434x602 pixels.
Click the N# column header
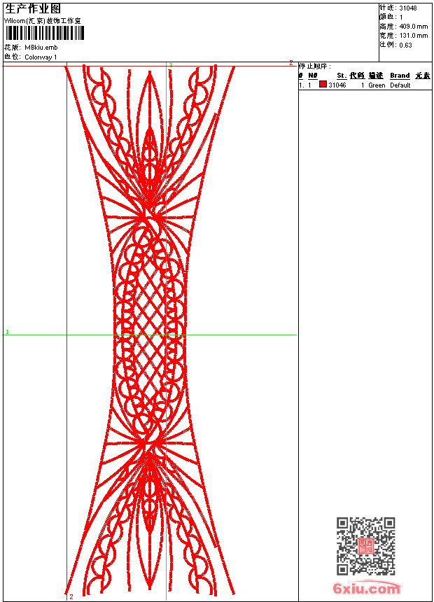313,76
